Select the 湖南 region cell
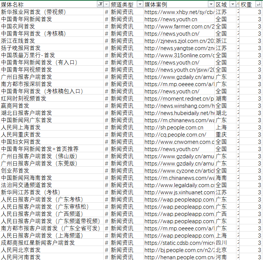The height and width of the screenshot is (260, 263). point(221,99)
